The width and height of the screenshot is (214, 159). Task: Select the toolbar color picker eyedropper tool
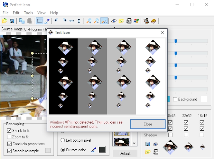[x=47, y=21]
